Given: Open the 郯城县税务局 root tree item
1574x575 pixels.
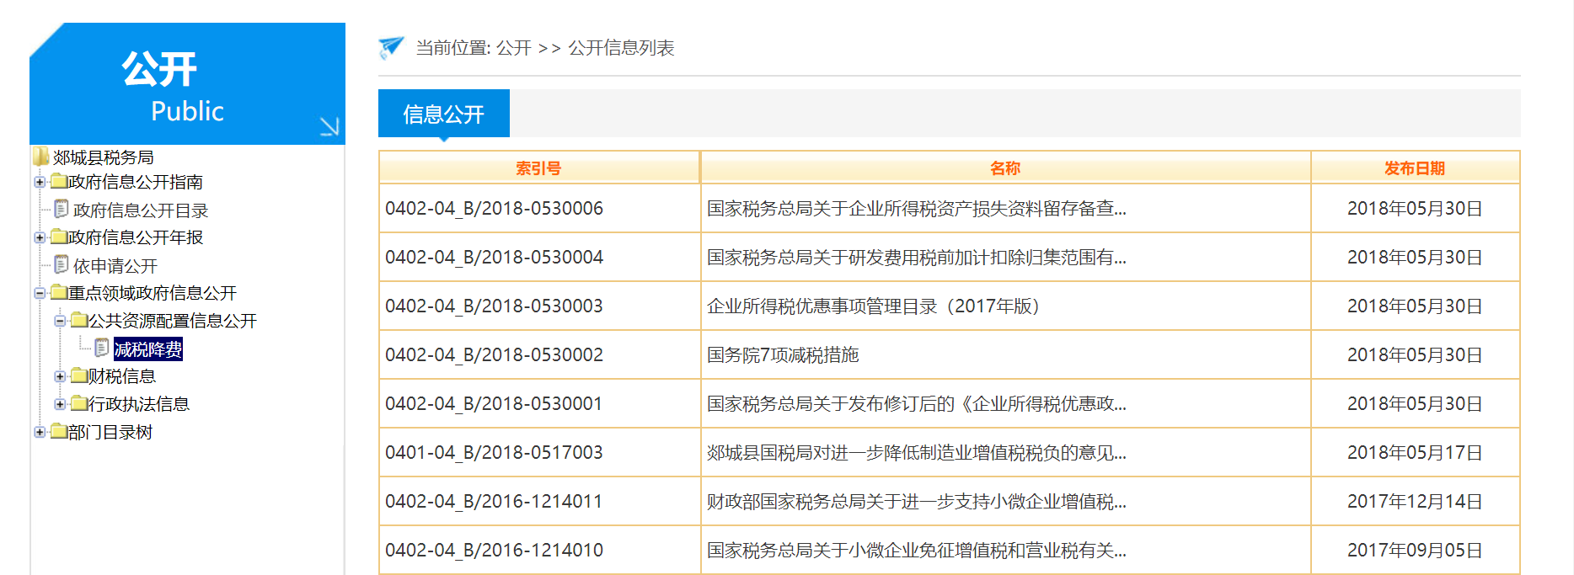Looking at the screenshot, I should pos(103,157).
